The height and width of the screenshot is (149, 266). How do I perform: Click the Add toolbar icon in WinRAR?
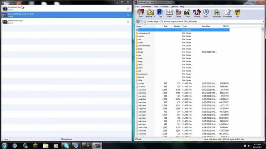click(x=140, y=13)
